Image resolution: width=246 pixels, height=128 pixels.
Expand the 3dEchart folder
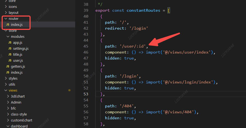point(8,96)
